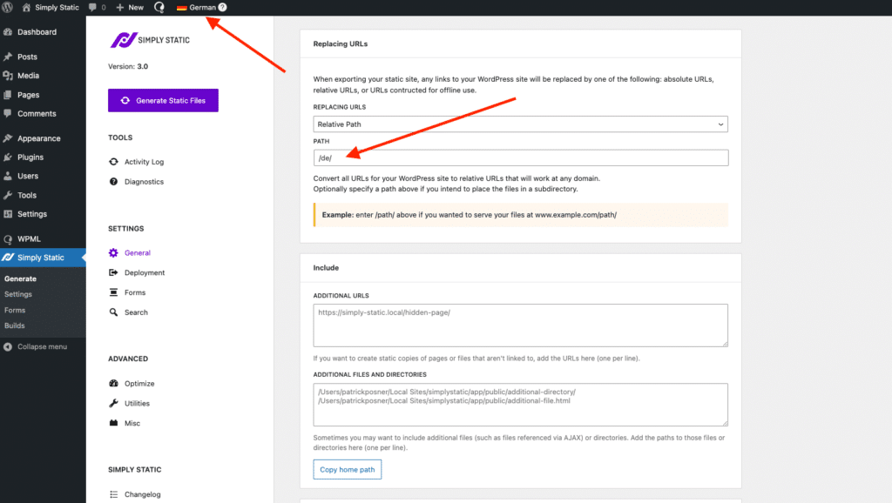
Task: Open the Changelog link
Action: click(142, 494)
